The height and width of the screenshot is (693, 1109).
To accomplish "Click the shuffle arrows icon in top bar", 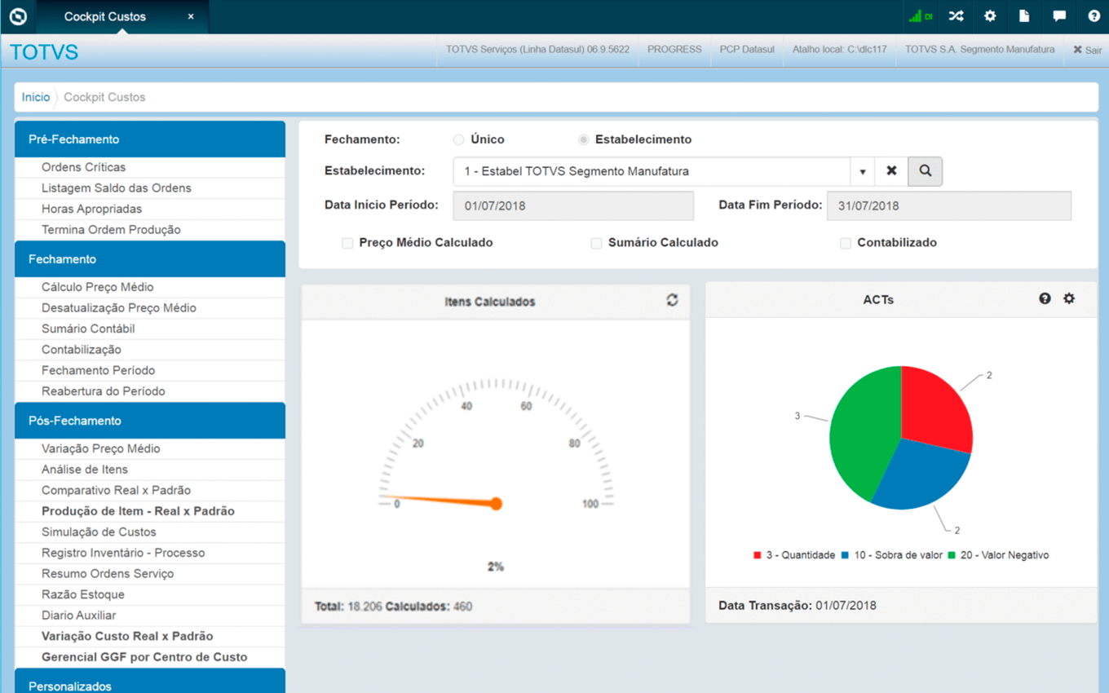I will [x=956, y=16].
